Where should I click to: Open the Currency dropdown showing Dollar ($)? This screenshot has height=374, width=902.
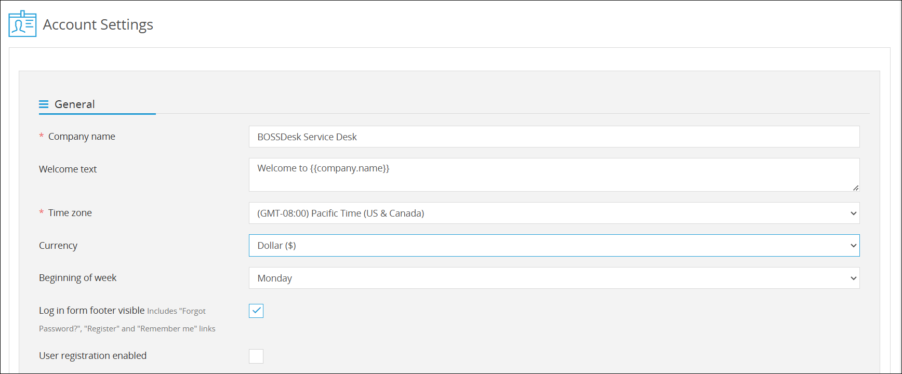click(554, 245)
